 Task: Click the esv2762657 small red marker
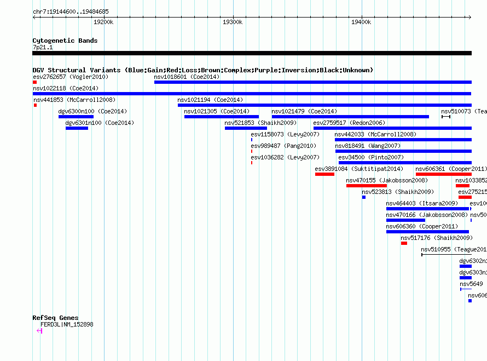tap(35, 82)
